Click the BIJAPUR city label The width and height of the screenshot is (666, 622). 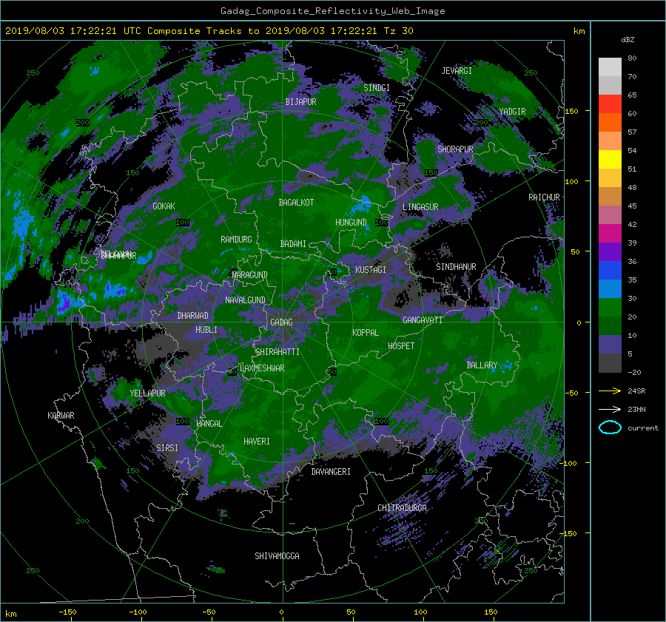300,102
